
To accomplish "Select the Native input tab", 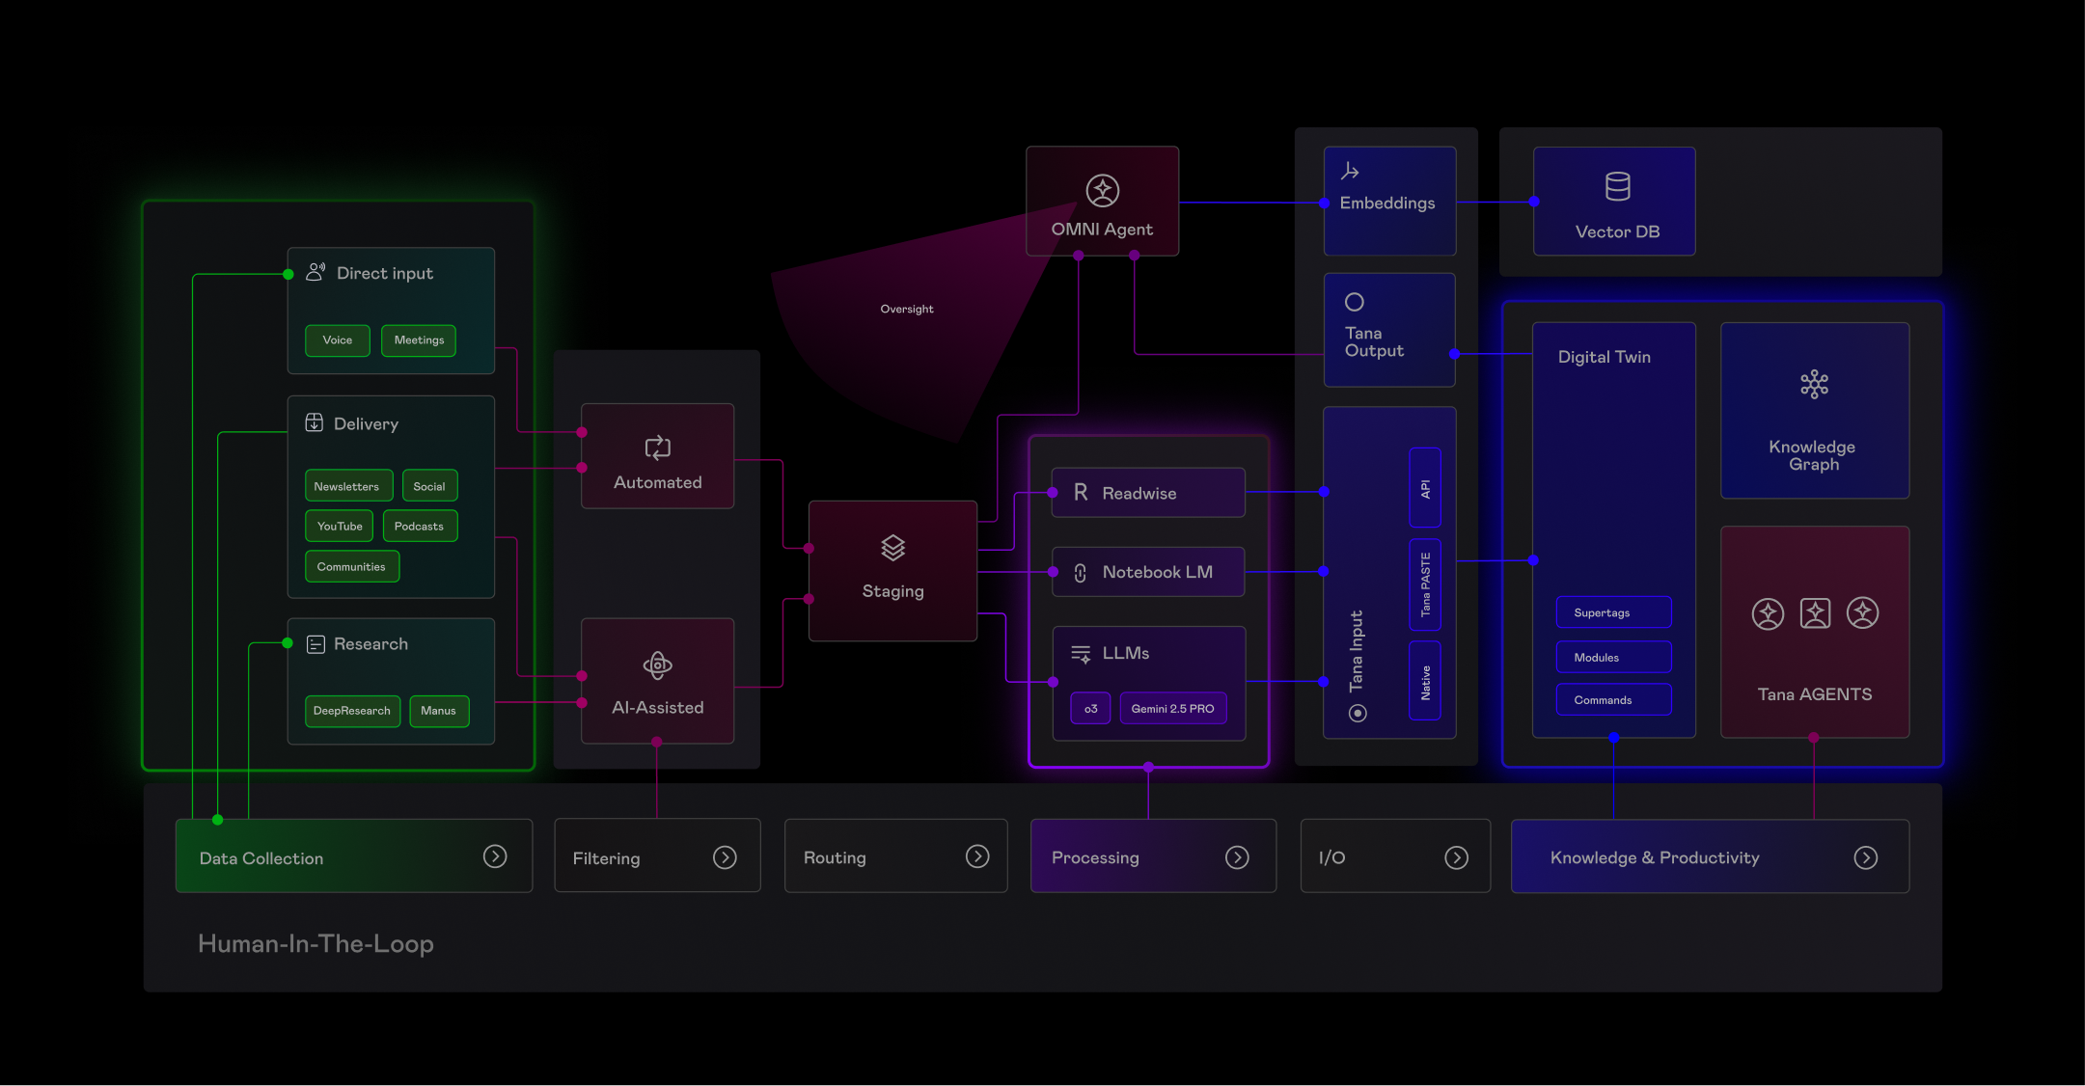I will [1425, 681].
